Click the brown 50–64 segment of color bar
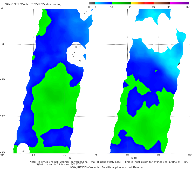 (162, 3)
